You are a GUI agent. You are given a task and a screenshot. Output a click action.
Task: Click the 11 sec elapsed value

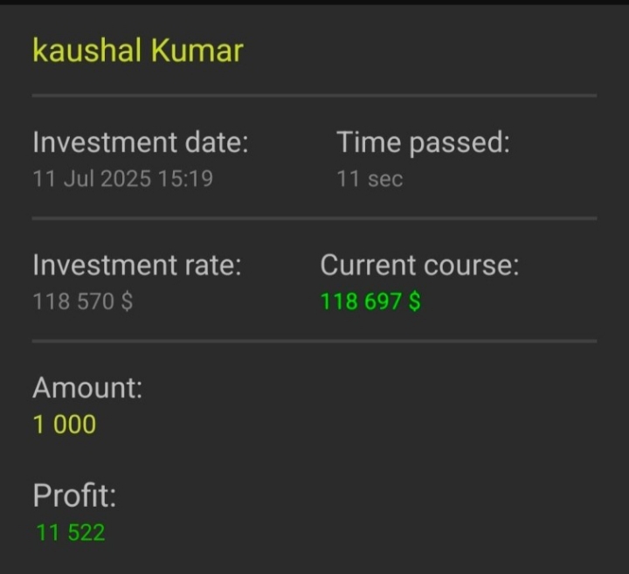tap(370, 179)
